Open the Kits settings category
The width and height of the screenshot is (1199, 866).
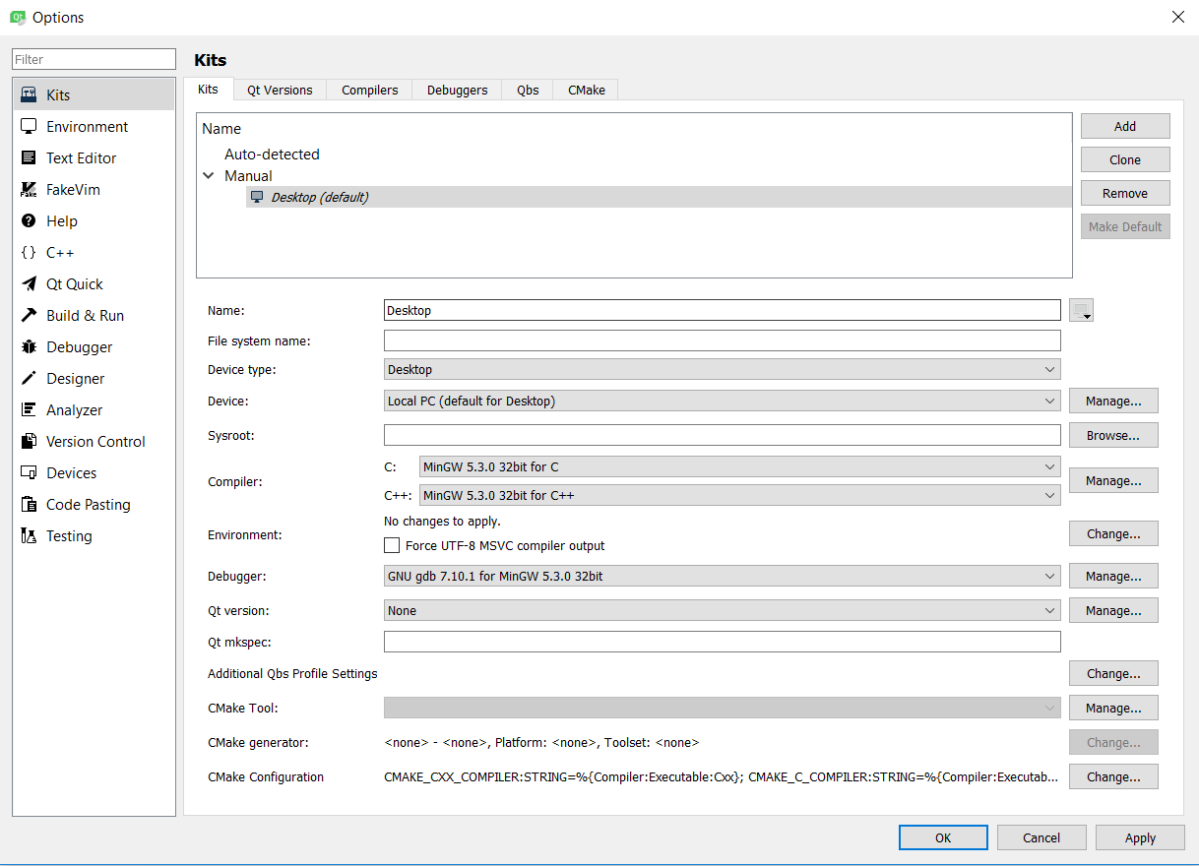tap(94, 95)
